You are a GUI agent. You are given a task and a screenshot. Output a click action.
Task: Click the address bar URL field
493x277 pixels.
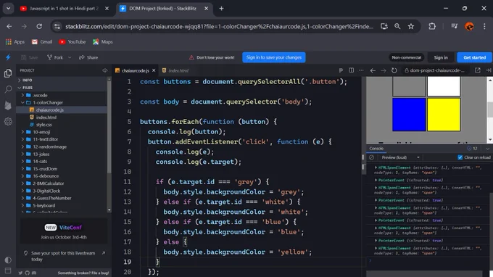click(x=219, y=26)
